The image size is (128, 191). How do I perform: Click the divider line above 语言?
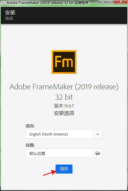[x=64, y=119]
